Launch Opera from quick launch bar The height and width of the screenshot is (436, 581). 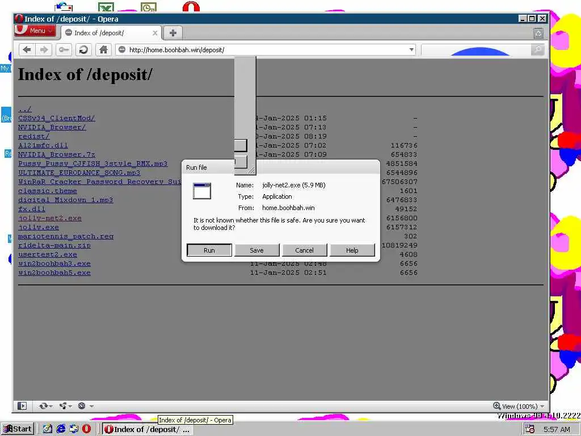pyautogui.click(x=86, y=429)
